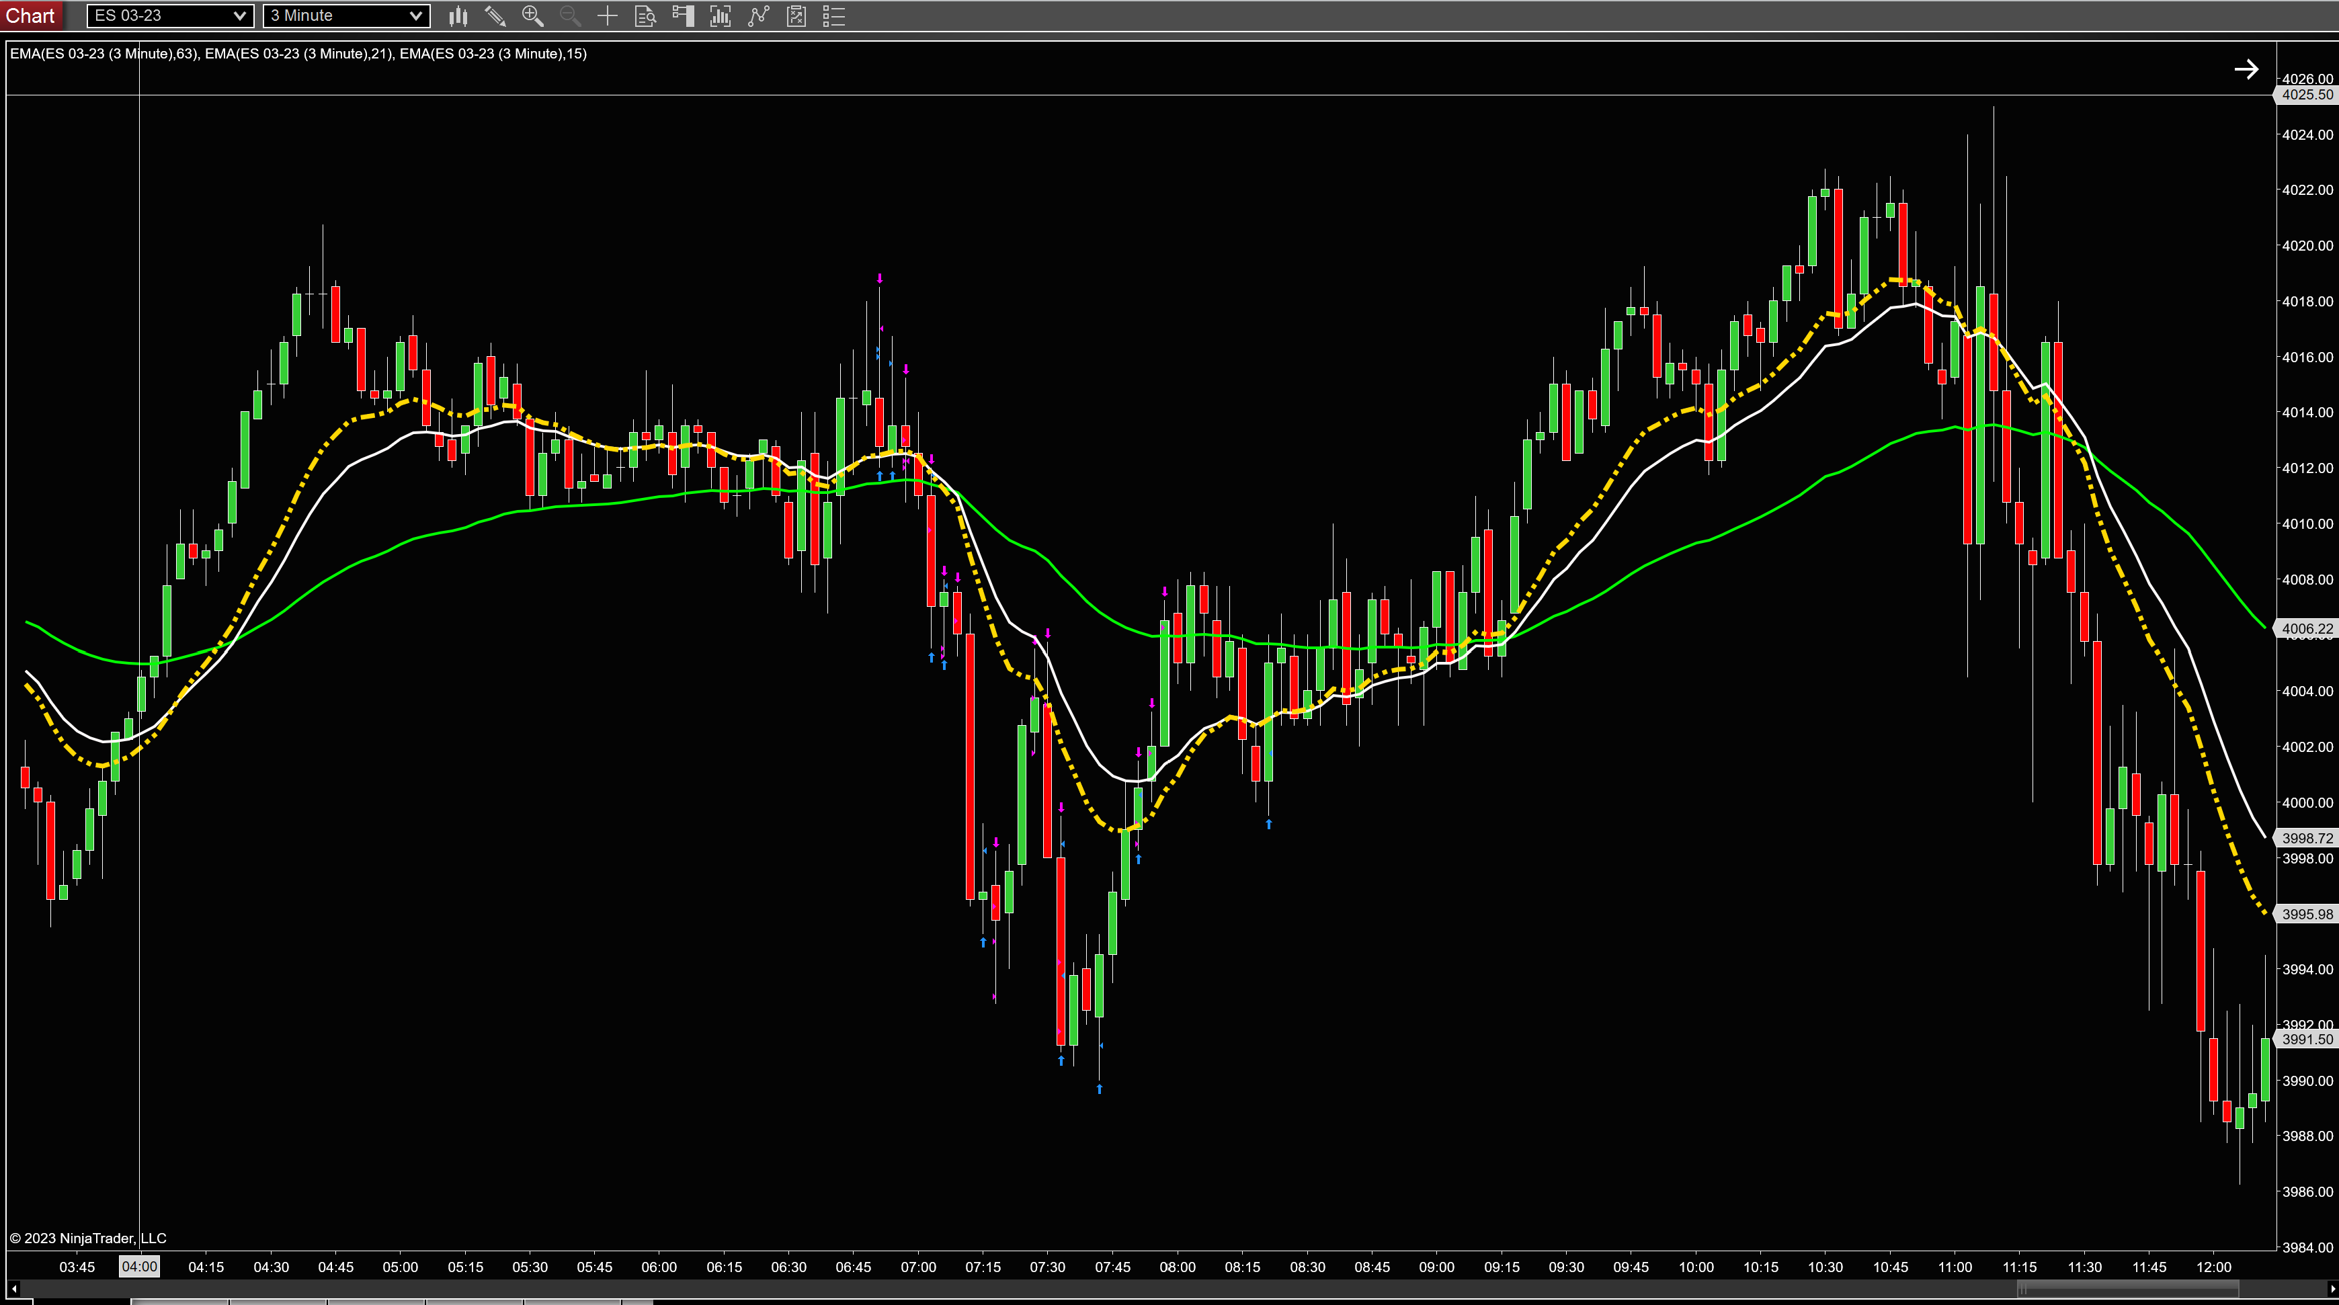Click the 4025.50 crosshair price marker
Viewport: 2339px width, 1305px height.
pos(2306,94)
